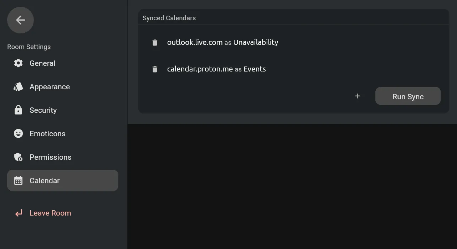Open Security via the padlock icon

pos(18,110)
